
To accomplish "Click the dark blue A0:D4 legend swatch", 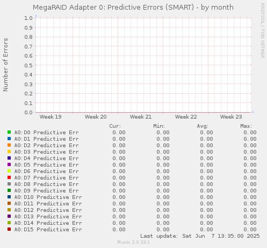I will 9,158.
